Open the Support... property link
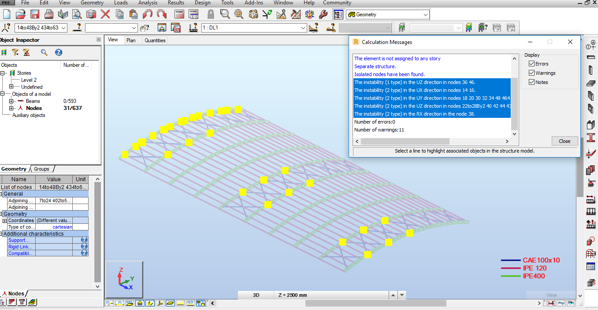 point(19,240)
